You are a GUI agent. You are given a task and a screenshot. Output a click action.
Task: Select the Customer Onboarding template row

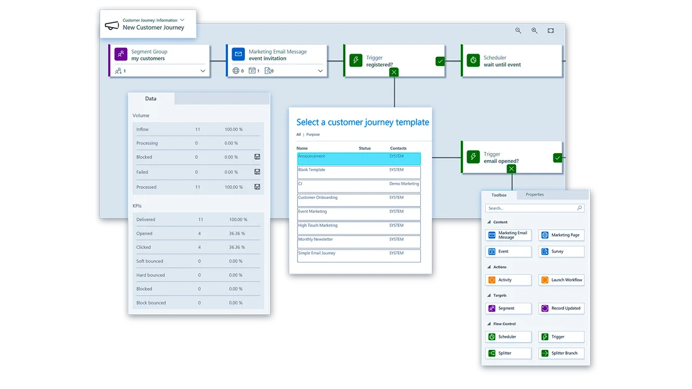(359, 200)
